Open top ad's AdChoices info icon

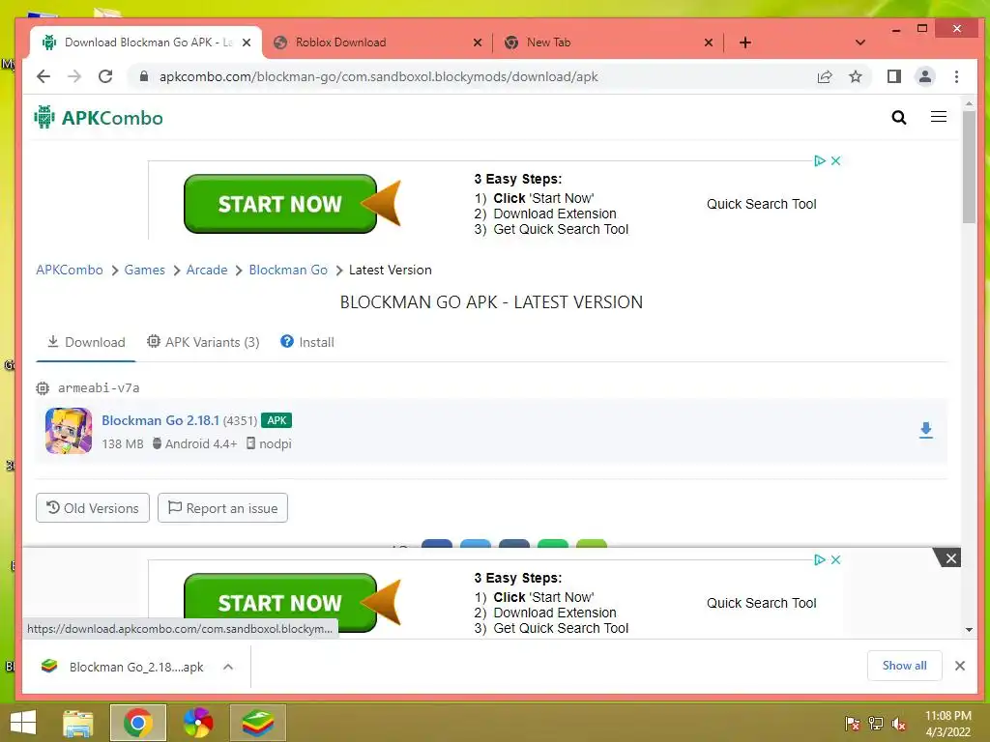tap(820, 161)
